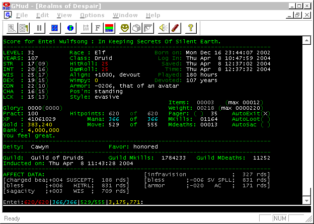Click the Guild of Druids text

57,158
